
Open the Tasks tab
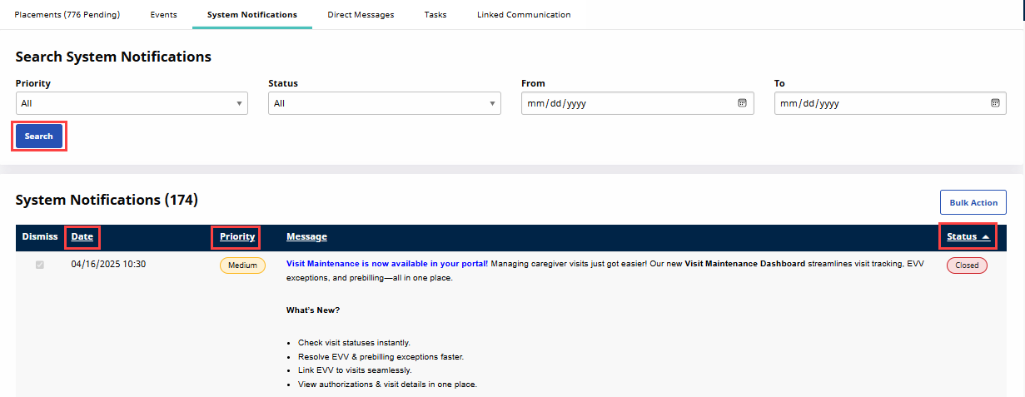435,15
